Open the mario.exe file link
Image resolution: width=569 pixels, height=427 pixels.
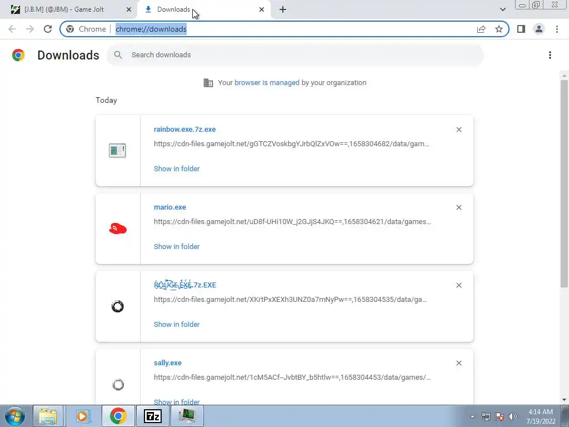(x=170, y=207)
